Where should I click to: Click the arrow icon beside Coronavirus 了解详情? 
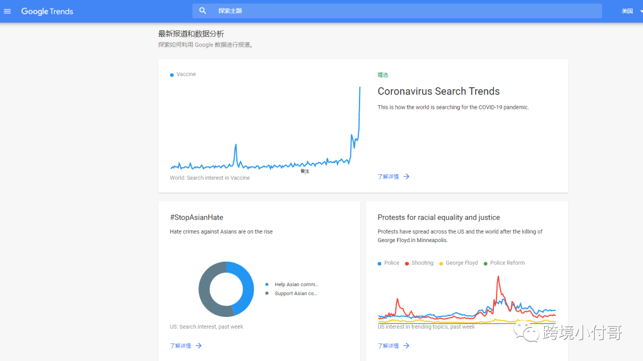pos(406,177)
